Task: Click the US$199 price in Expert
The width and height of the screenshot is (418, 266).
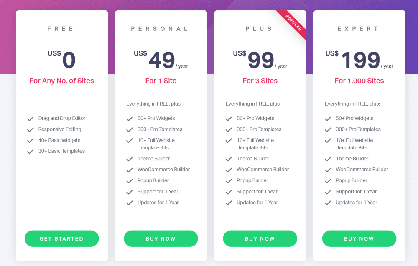Action: [359, 60]
